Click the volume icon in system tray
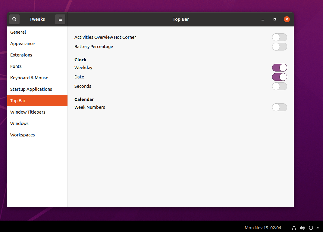 point(302,227)
